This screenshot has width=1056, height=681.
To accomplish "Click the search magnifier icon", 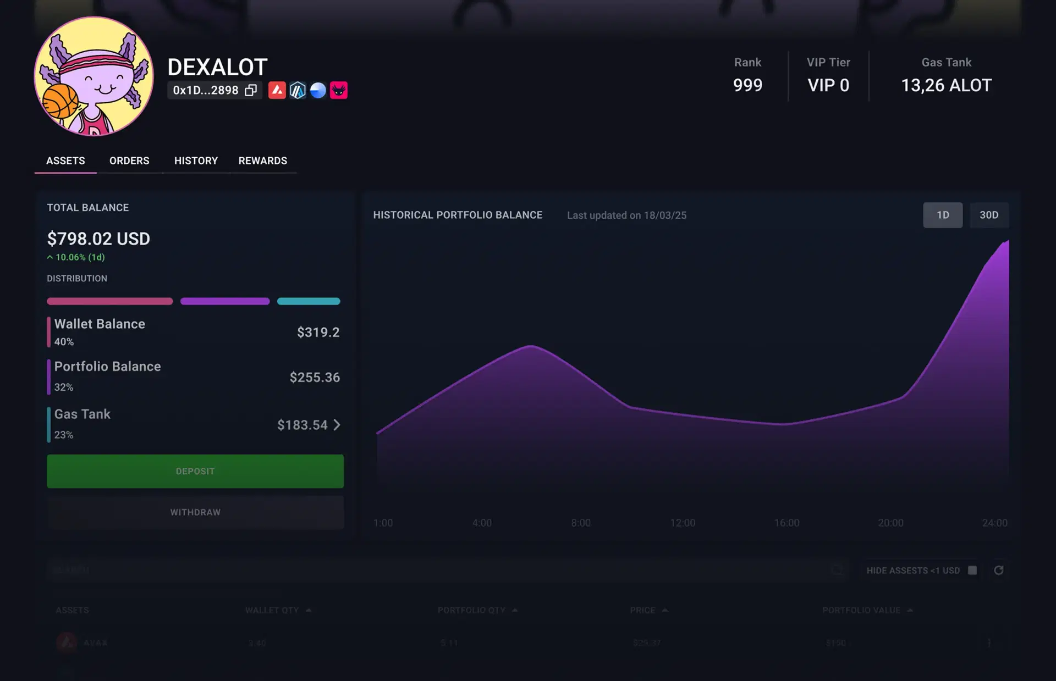I will pos(838,570).
